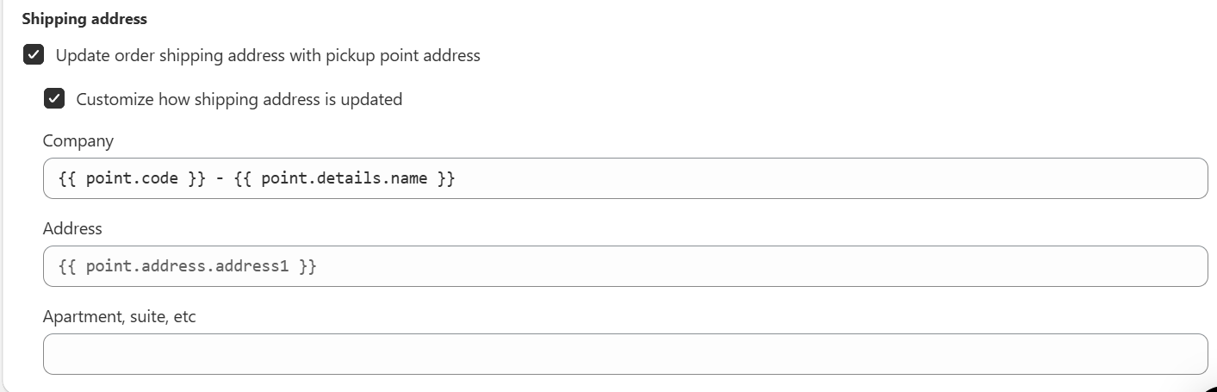Viewport: 1217px width, 392px height.
Task: Click the Shipping address section heading
Action: point(84,18)
